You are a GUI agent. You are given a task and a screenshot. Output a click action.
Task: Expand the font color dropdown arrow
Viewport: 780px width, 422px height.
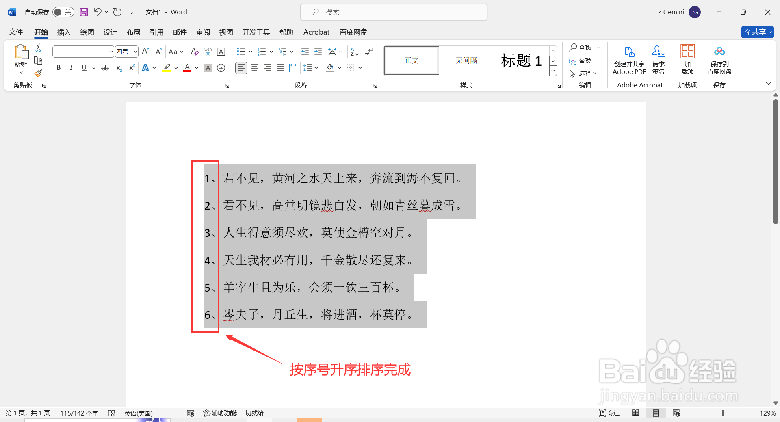point(197,68)
